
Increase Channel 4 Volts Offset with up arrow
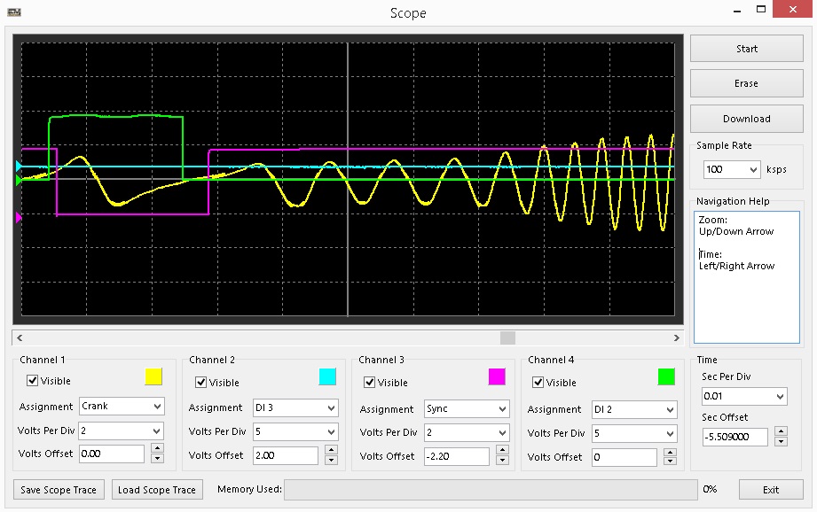670,453
